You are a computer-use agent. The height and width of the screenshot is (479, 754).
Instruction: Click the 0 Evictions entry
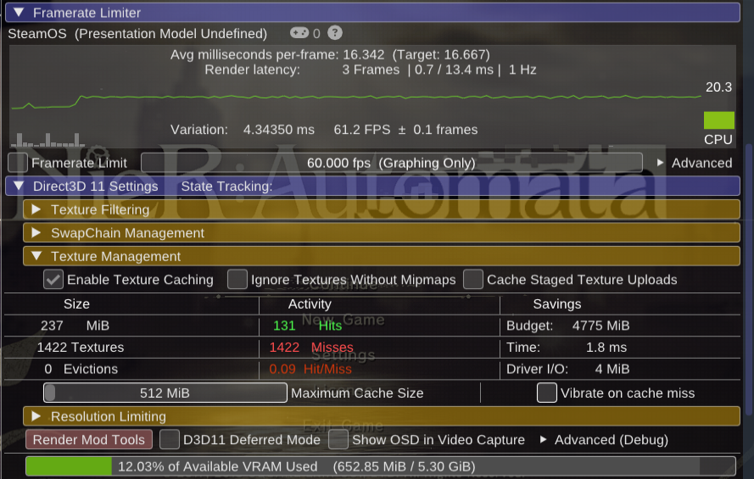(81, 369)
